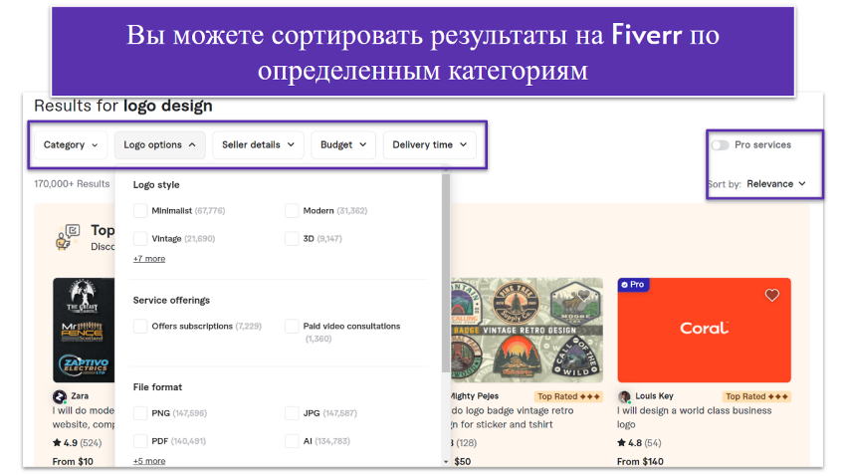Select the PDF file format checkbox

[140, 441]
